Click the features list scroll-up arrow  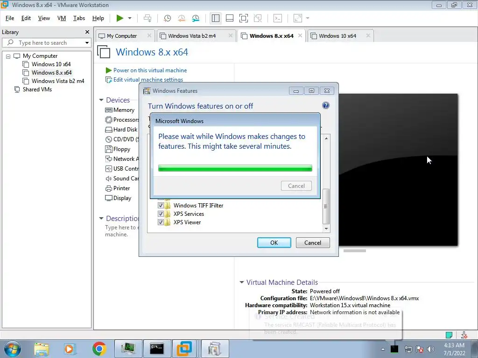point(326,138)
